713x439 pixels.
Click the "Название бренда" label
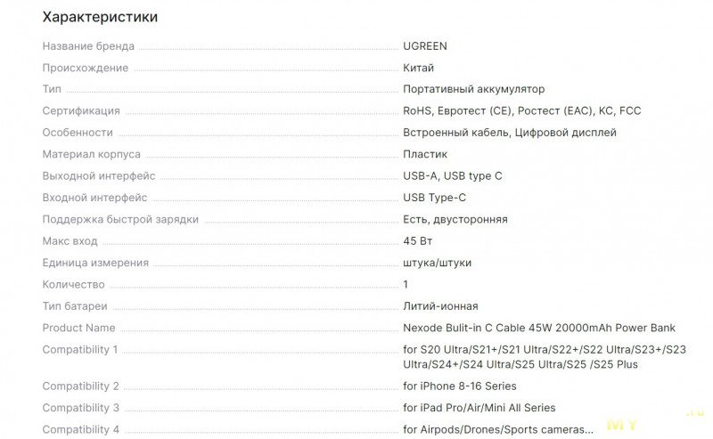tap(88, 46)
